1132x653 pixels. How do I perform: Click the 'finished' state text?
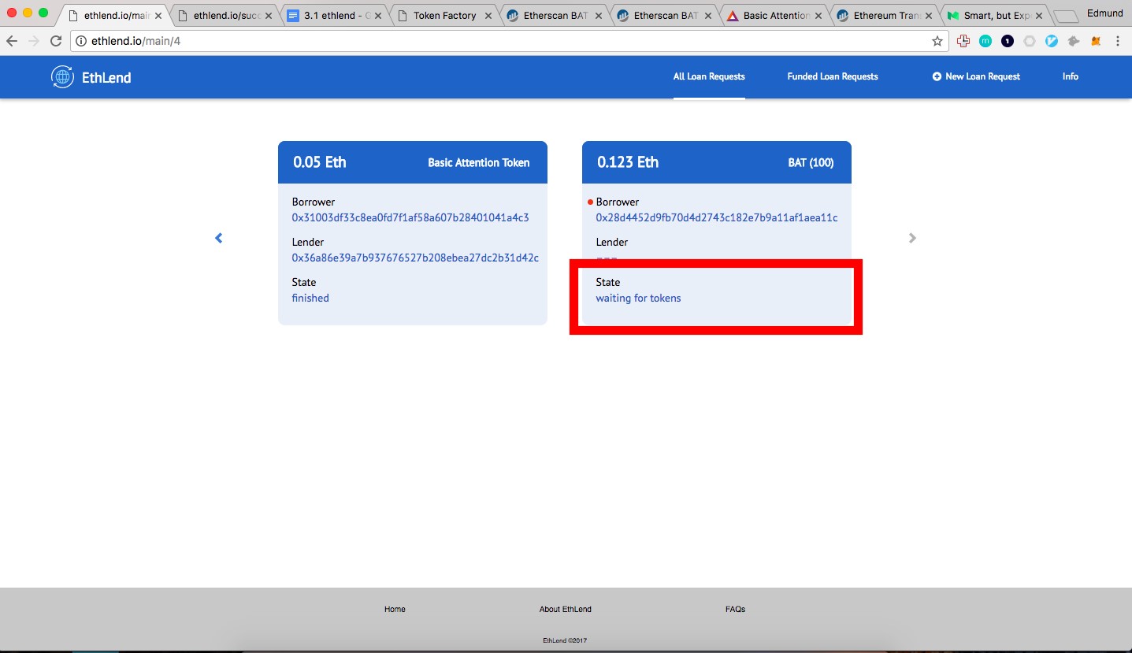click(310, 298)
